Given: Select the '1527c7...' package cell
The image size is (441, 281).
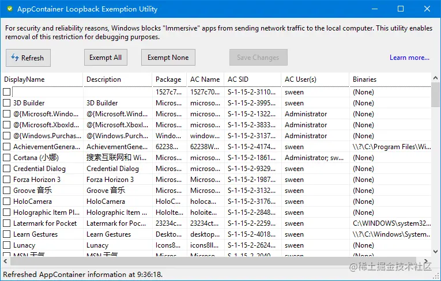Looking at the screenshot, I should [x=168, y=92].
